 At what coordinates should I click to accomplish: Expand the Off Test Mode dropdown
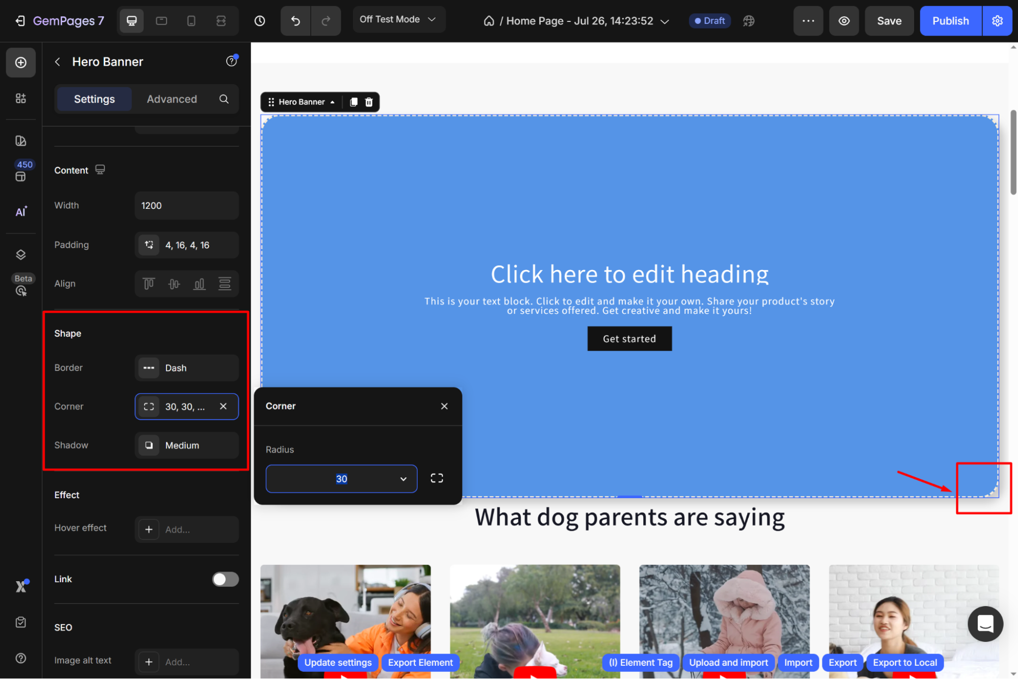point(398,19)
